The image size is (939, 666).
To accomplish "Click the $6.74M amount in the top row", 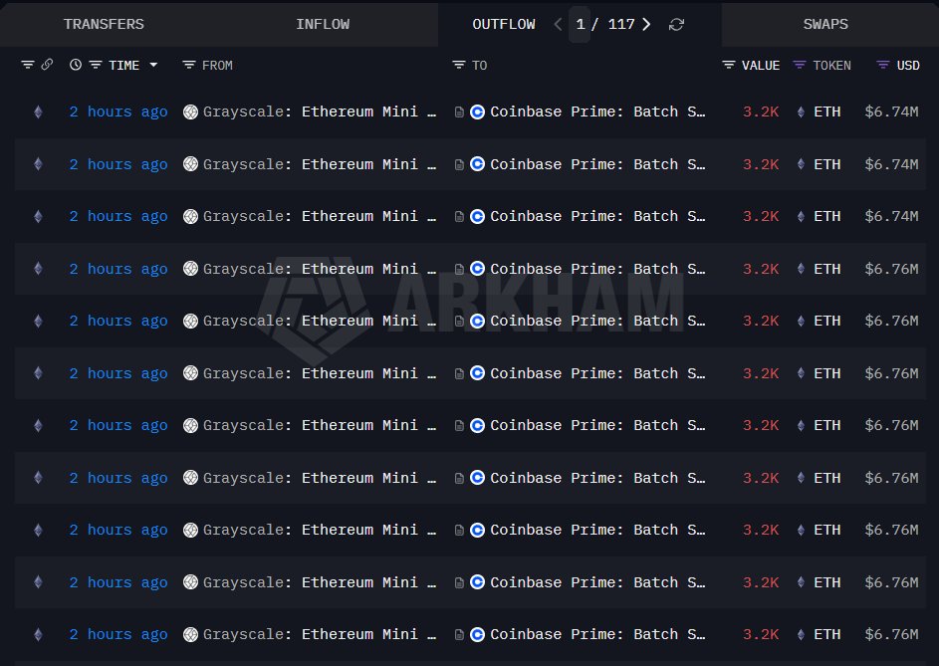I will click(x=891, y=112).
